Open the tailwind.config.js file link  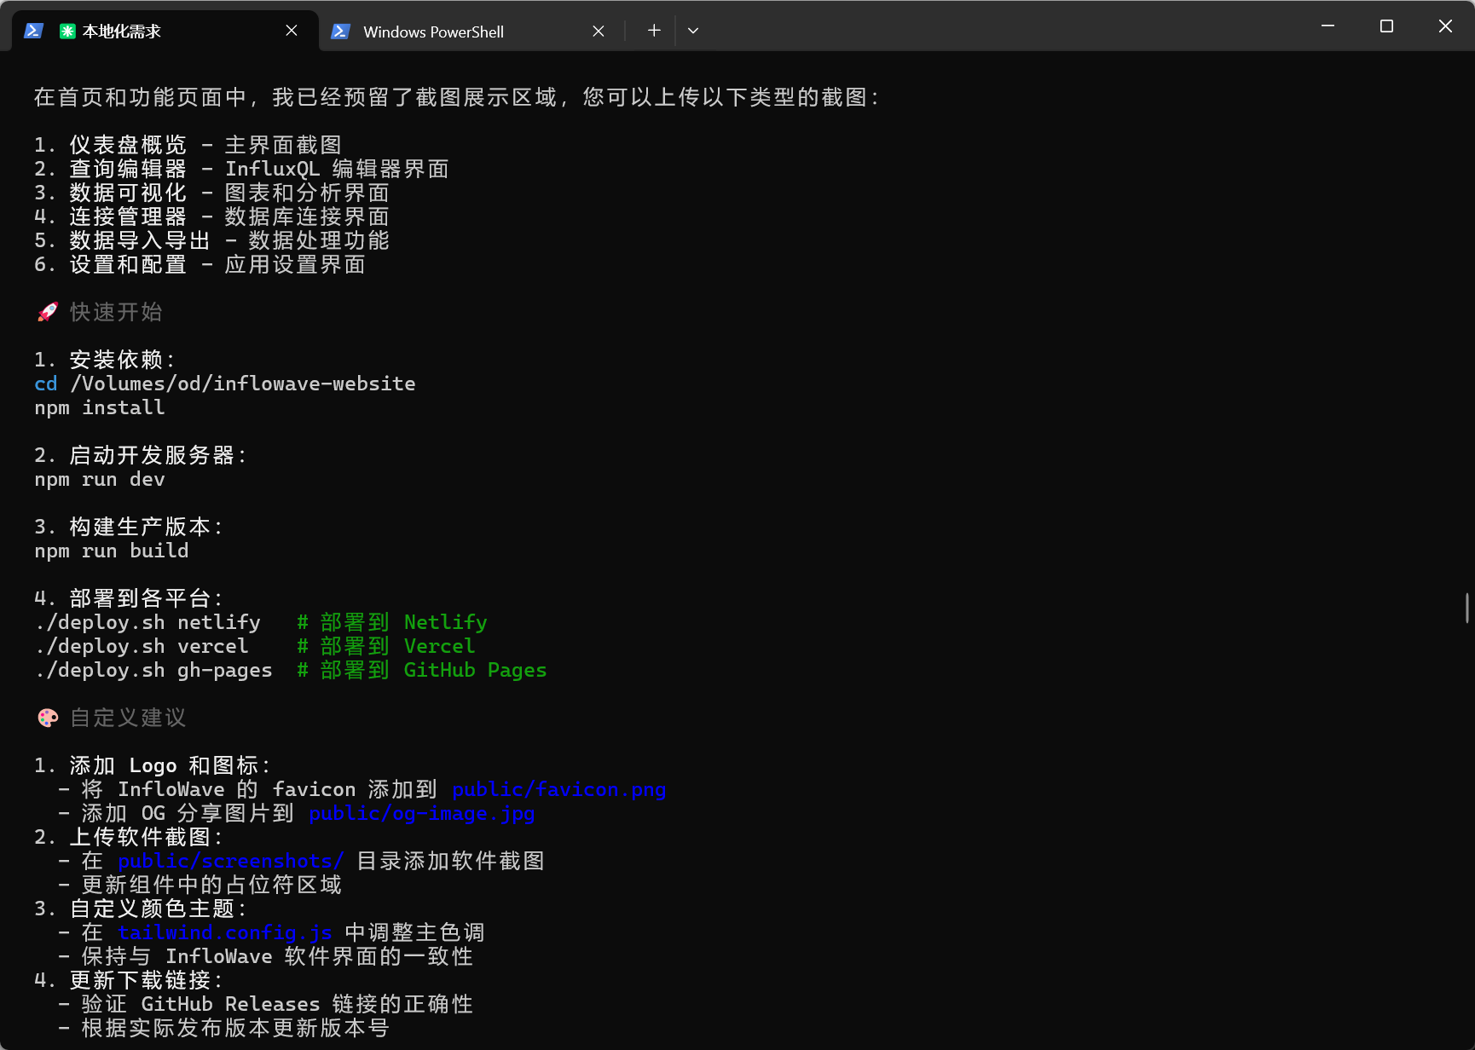pos(224,933)
